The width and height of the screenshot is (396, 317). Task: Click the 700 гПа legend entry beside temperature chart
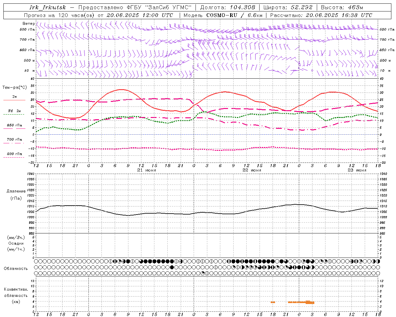pyautogui.click(x=14, y=140)
